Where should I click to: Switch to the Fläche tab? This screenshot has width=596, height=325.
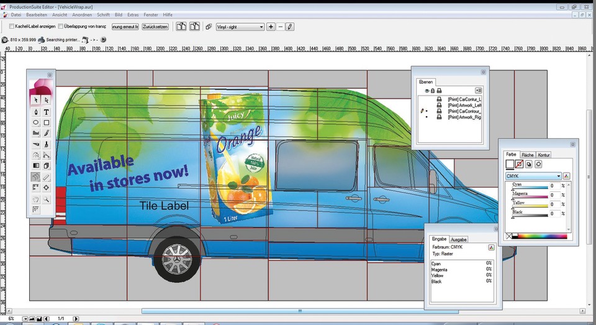click(x=527, y=155)
